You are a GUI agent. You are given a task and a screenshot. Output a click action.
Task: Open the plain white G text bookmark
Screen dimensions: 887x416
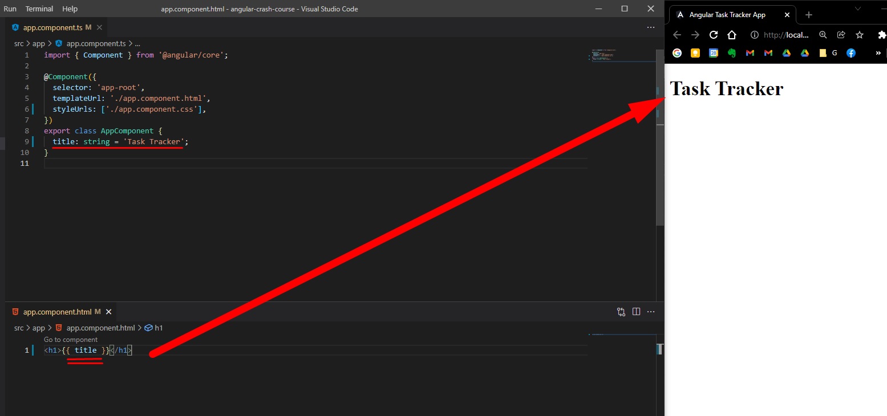(835, 53)
